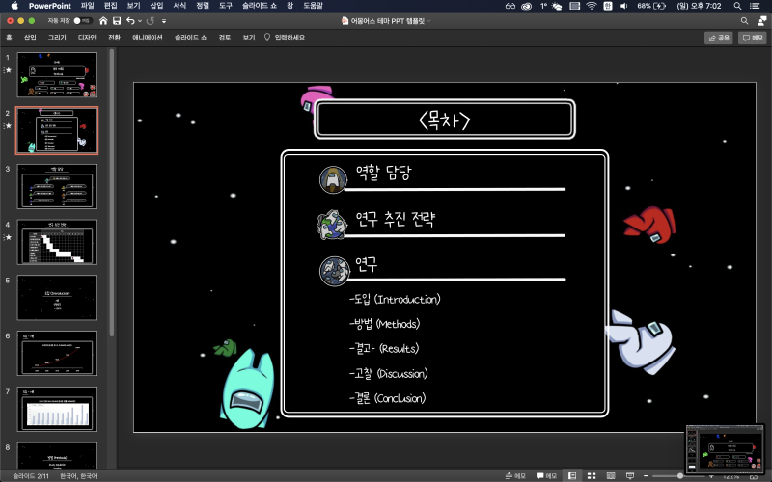
Task: Open Customize Quick Access Toolbar dropdown
Action: pyautogui.click(x=164, y=21)
